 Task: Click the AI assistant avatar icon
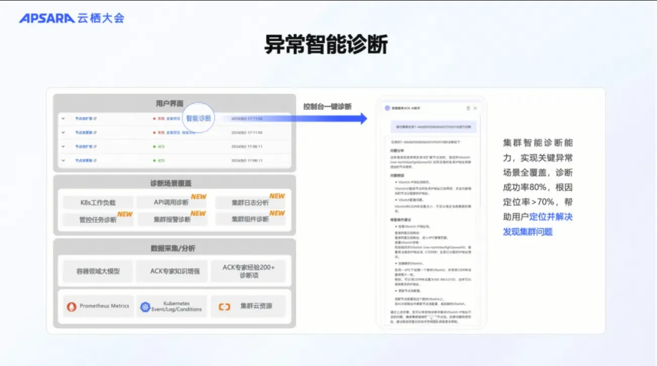tap(387, 108)
